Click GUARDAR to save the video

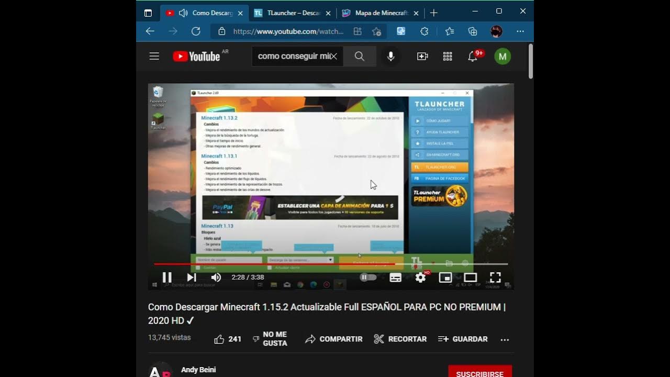point(463,339)
